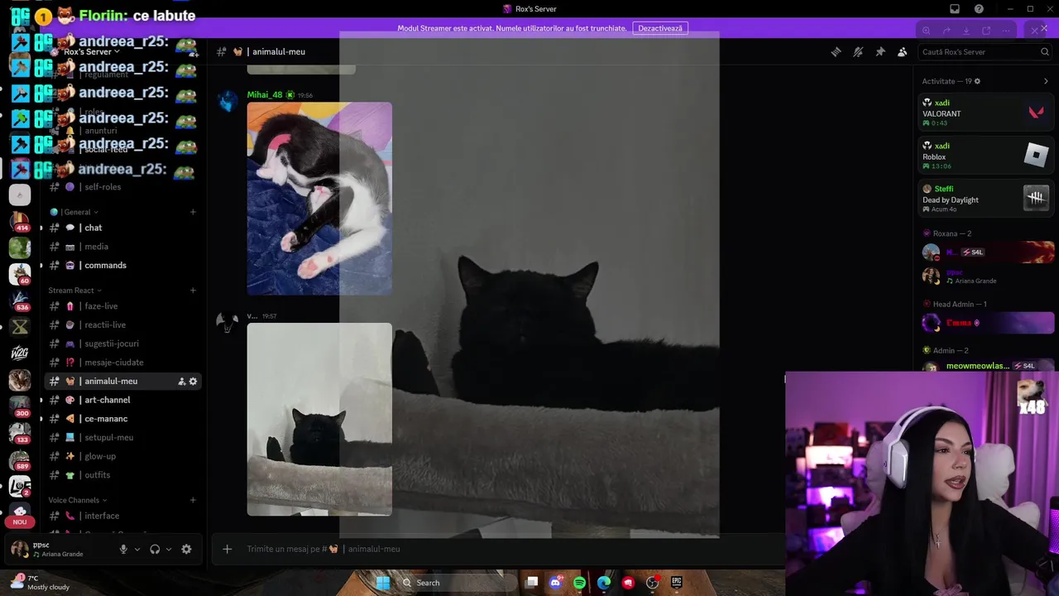The width and height of the screenshot is (1059, 596).
Task: Click the Dezactivează button
Action: [660, 28]
